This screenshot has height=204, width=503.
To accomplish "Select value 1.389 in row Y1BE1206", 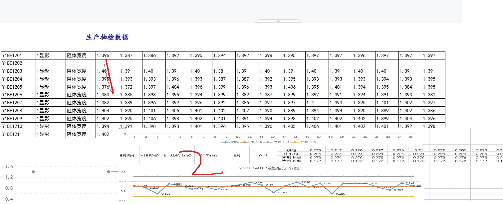I will 243,95.
